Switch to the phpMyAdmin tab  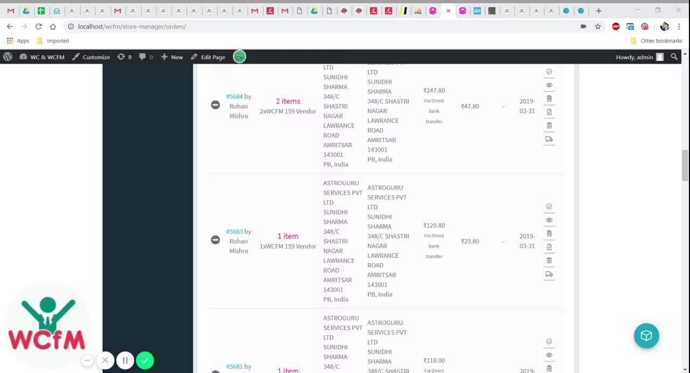418,10
